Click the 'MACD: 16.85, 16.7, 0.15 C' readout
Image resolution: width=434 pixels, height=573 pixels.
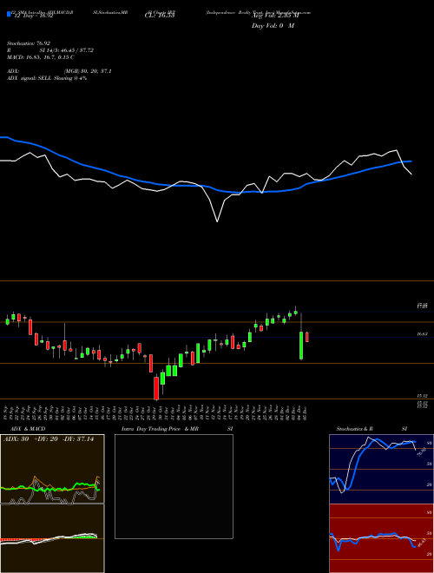(40, 57)
